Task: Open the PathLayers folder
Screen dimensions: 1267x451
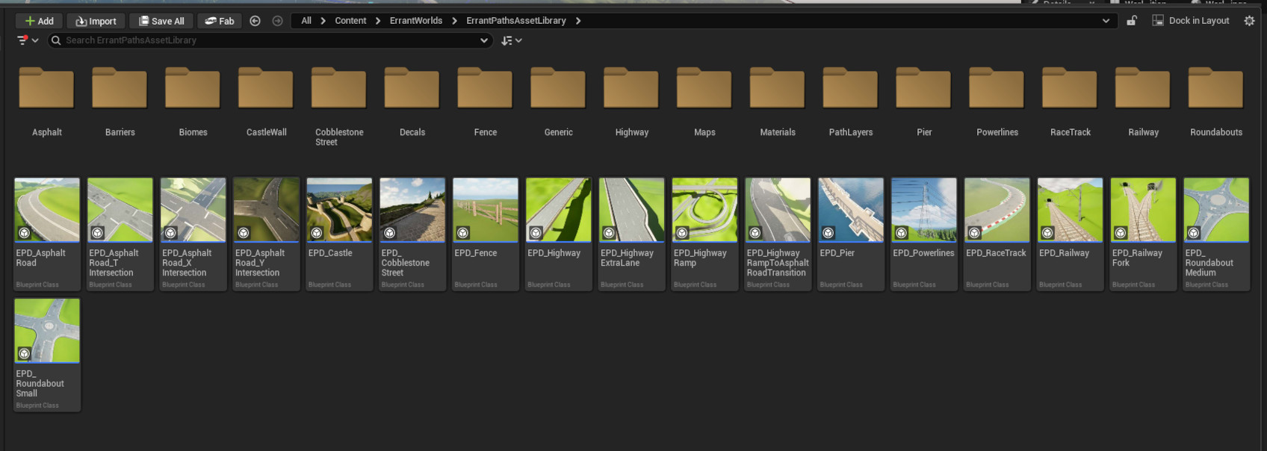Action: tap(851, 88)
